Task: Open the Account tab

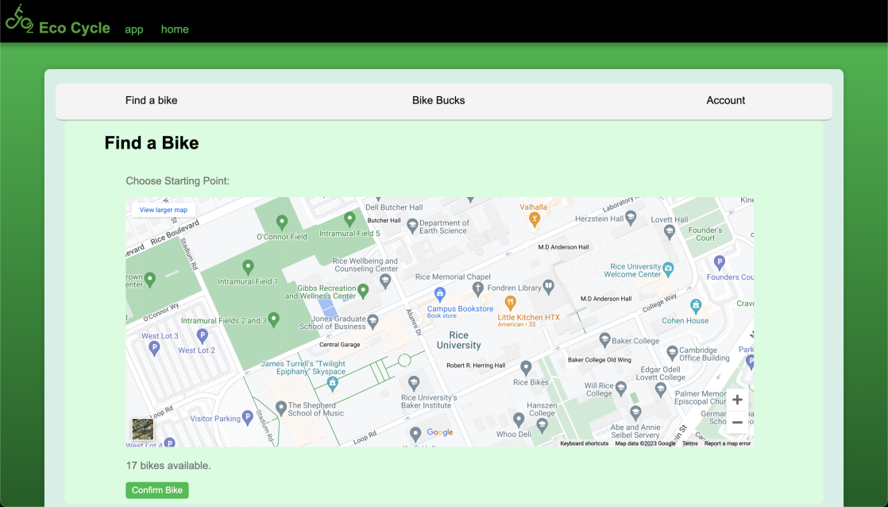Action: click(x=725, y=100)
